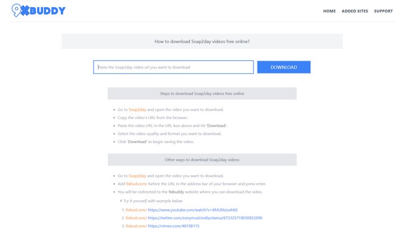417x233 pixels.
Task: Click 9xbud.com/ prefix of third example
Action: [136, 226]
